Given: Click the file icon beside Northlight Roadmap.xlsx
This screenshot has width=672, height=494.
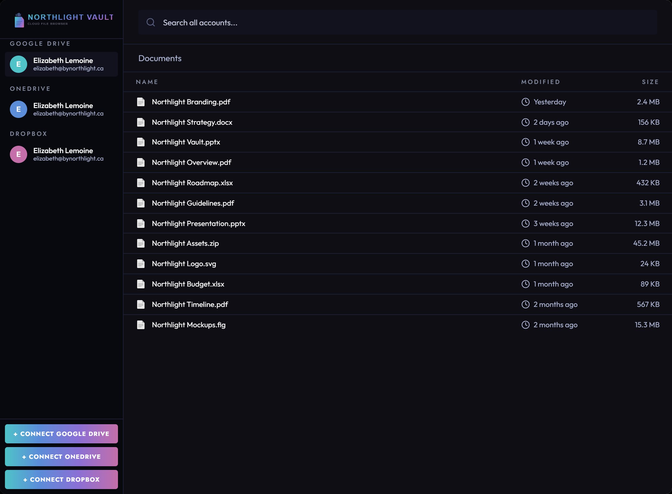Looking at the screenshot, I should click(x=141, y=183).
